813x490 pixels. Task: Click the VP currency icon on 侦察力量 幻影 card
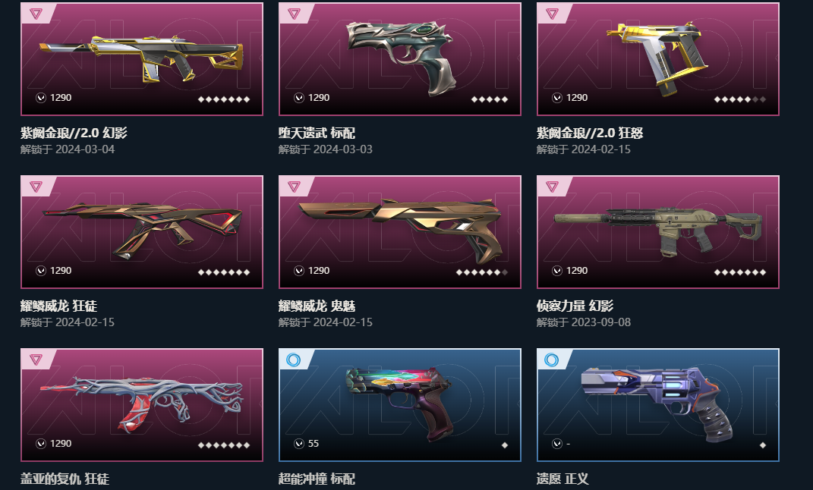click(557, 270)
